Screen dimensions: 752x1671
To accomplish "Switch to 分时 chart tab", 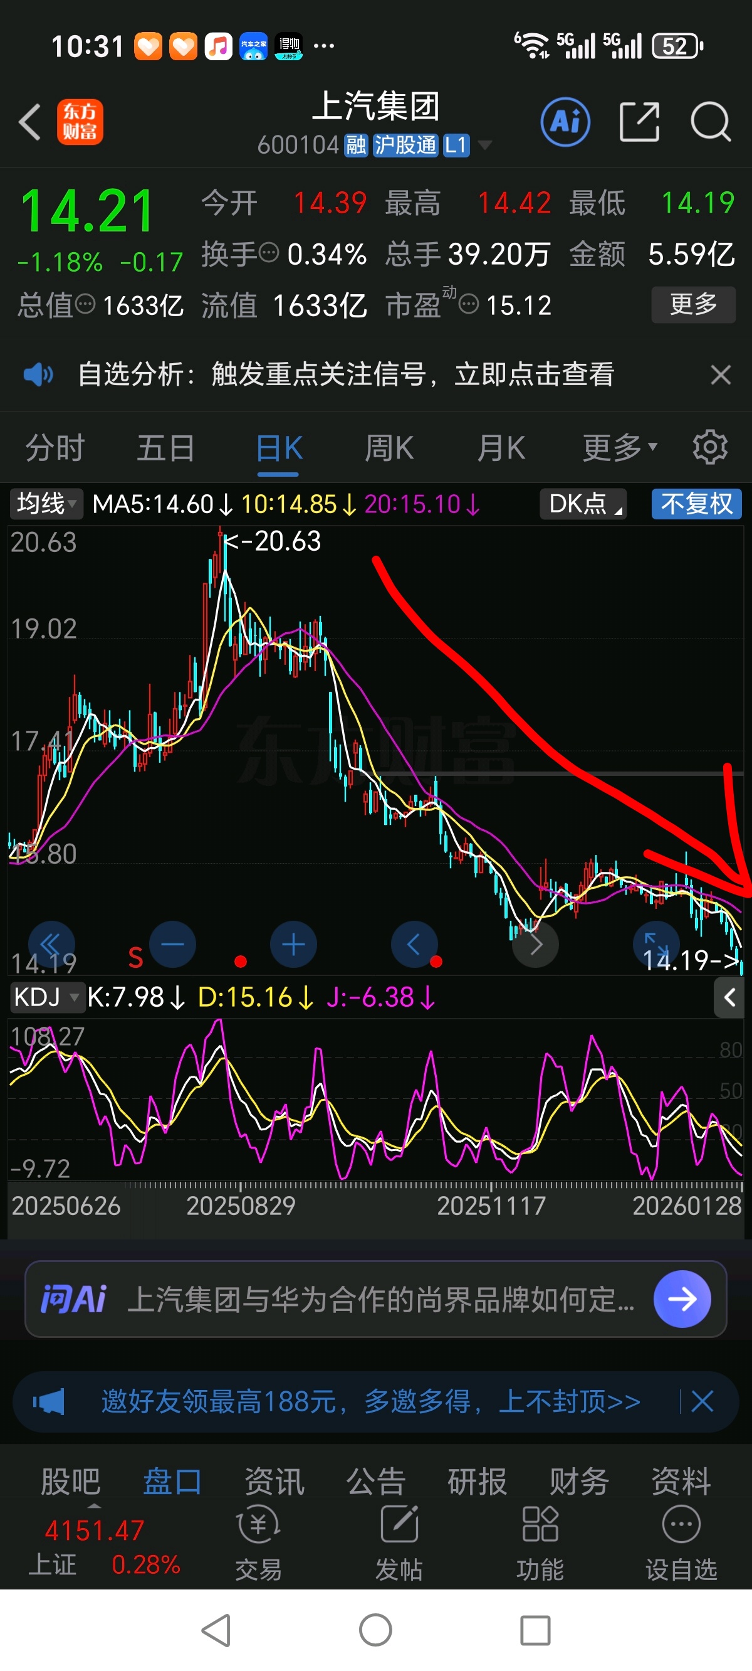I will [x=55, y=448].
